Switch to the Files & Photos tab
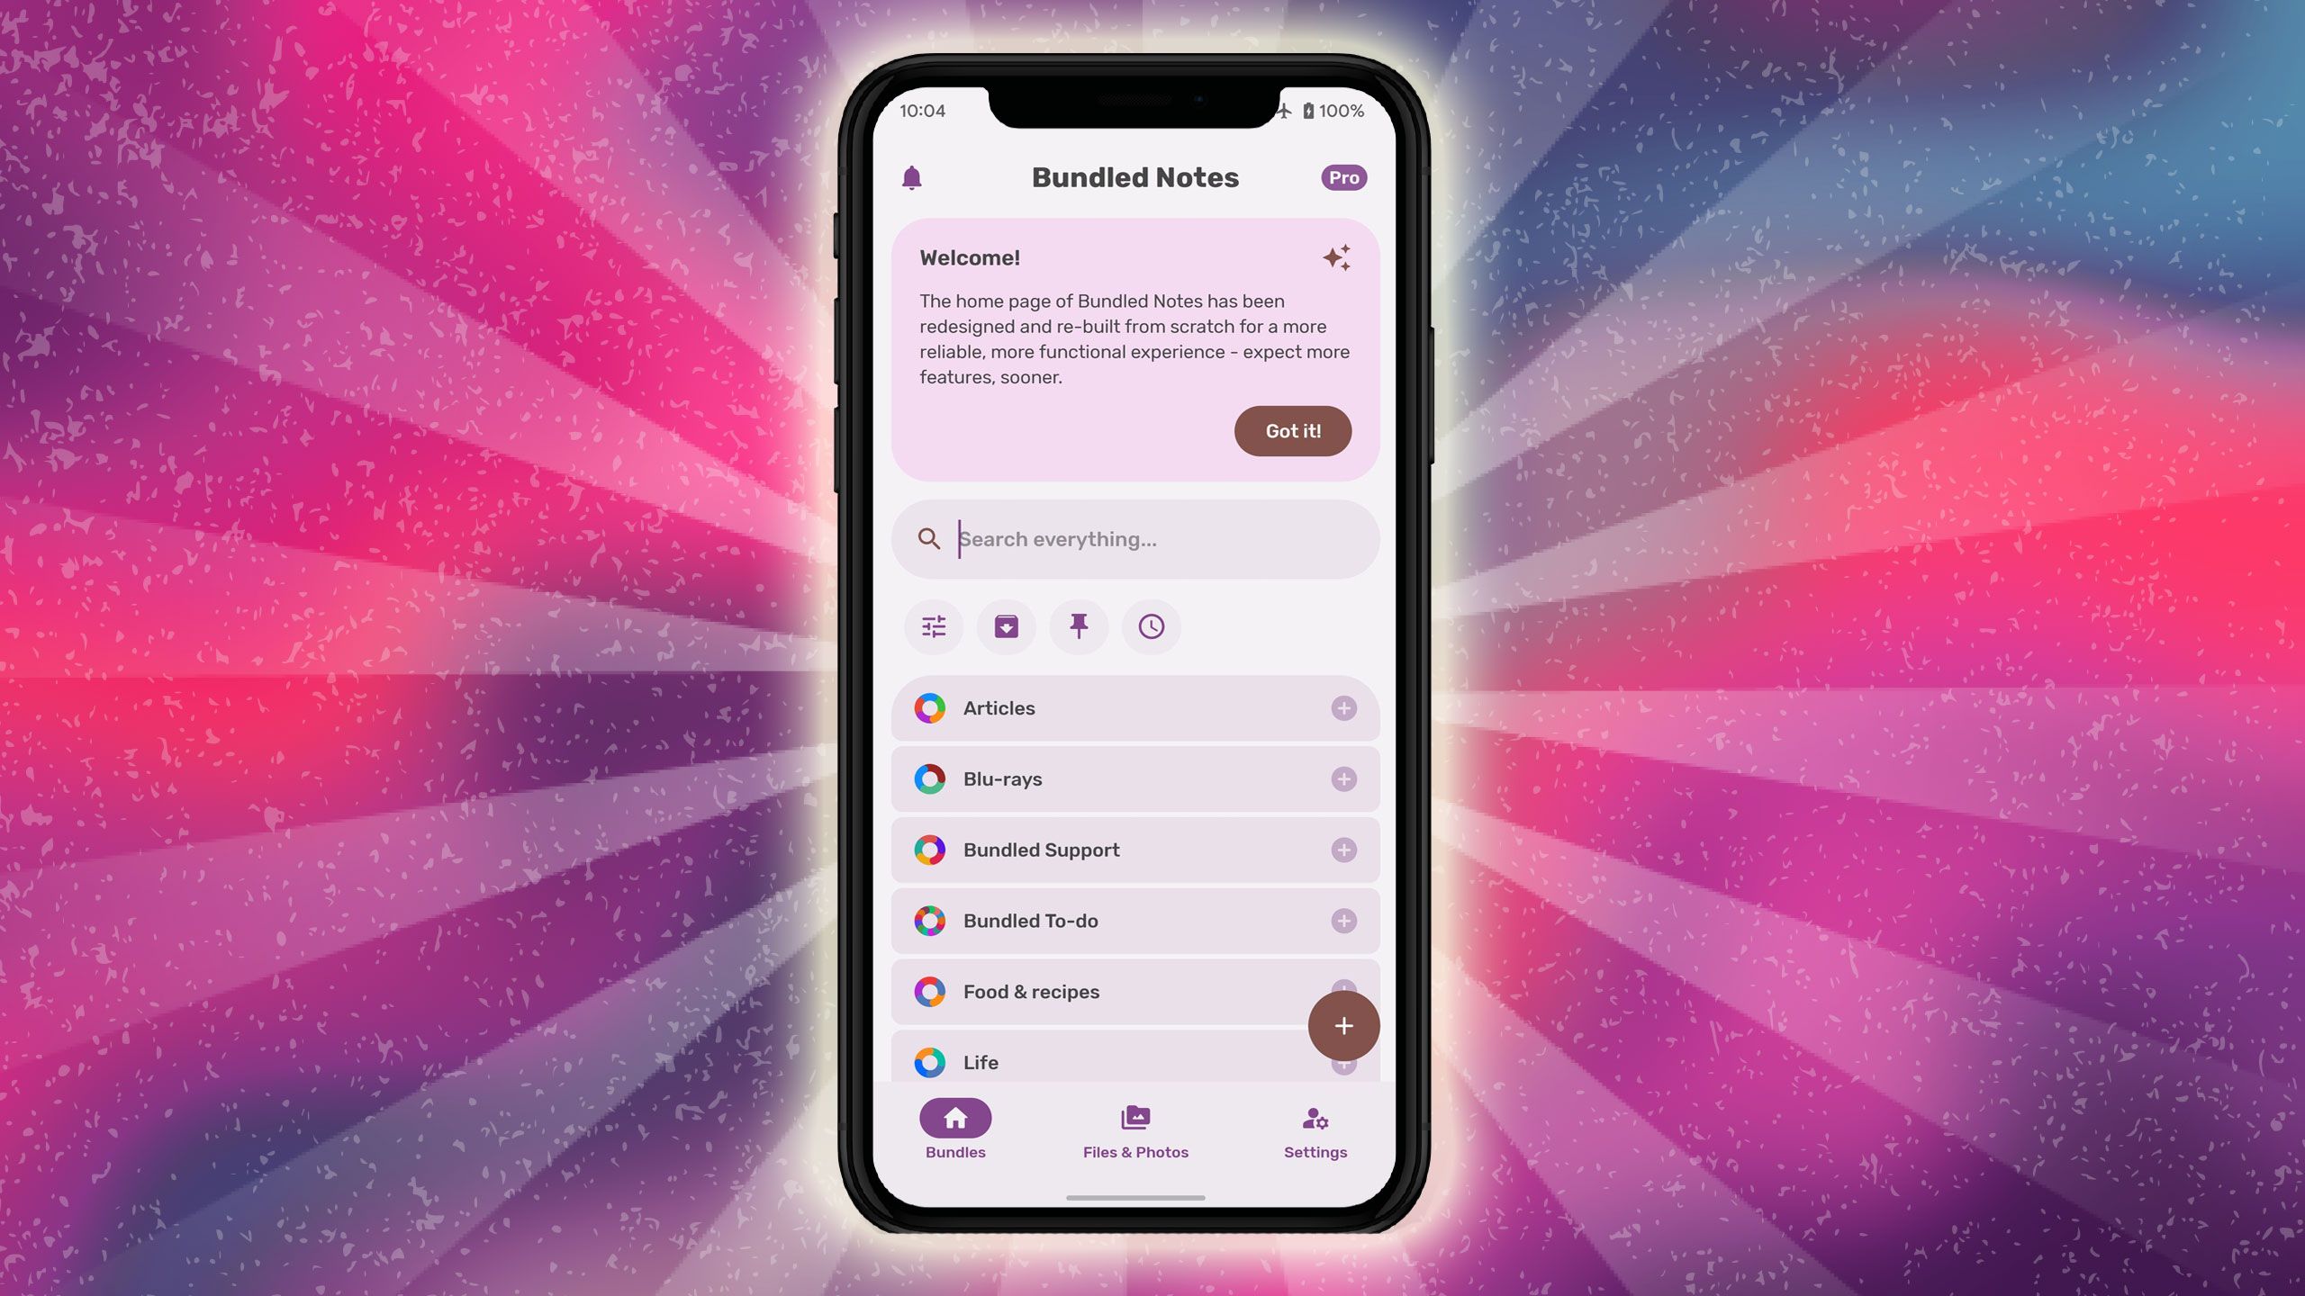Image resolution: width=2305 pixels, height=1296 pixels. pyautogui.click(x=1135, y=1129)
